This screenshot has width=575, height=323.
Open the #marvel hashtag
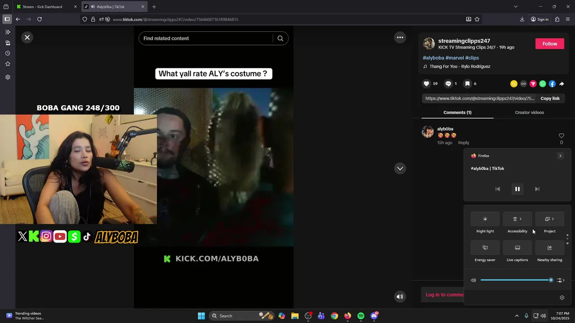(x=455, y=58)
